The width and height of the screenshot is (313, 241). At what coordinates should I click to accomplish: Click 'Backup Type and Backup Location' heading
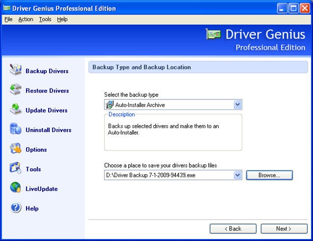coord(142,67)
